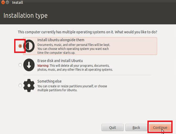Screen dimensions: 176x134
Task: Click the Continue button
Action: point(160,128)
